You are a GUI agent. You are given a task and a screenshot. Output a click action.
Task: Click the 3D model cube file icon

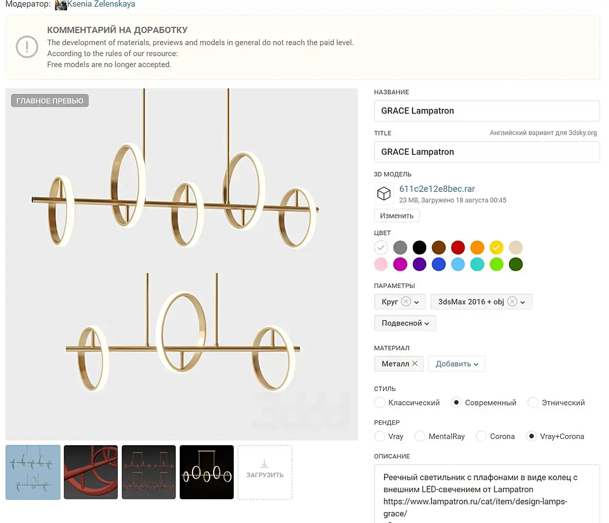pyautogui.click(x=384, y=193)
